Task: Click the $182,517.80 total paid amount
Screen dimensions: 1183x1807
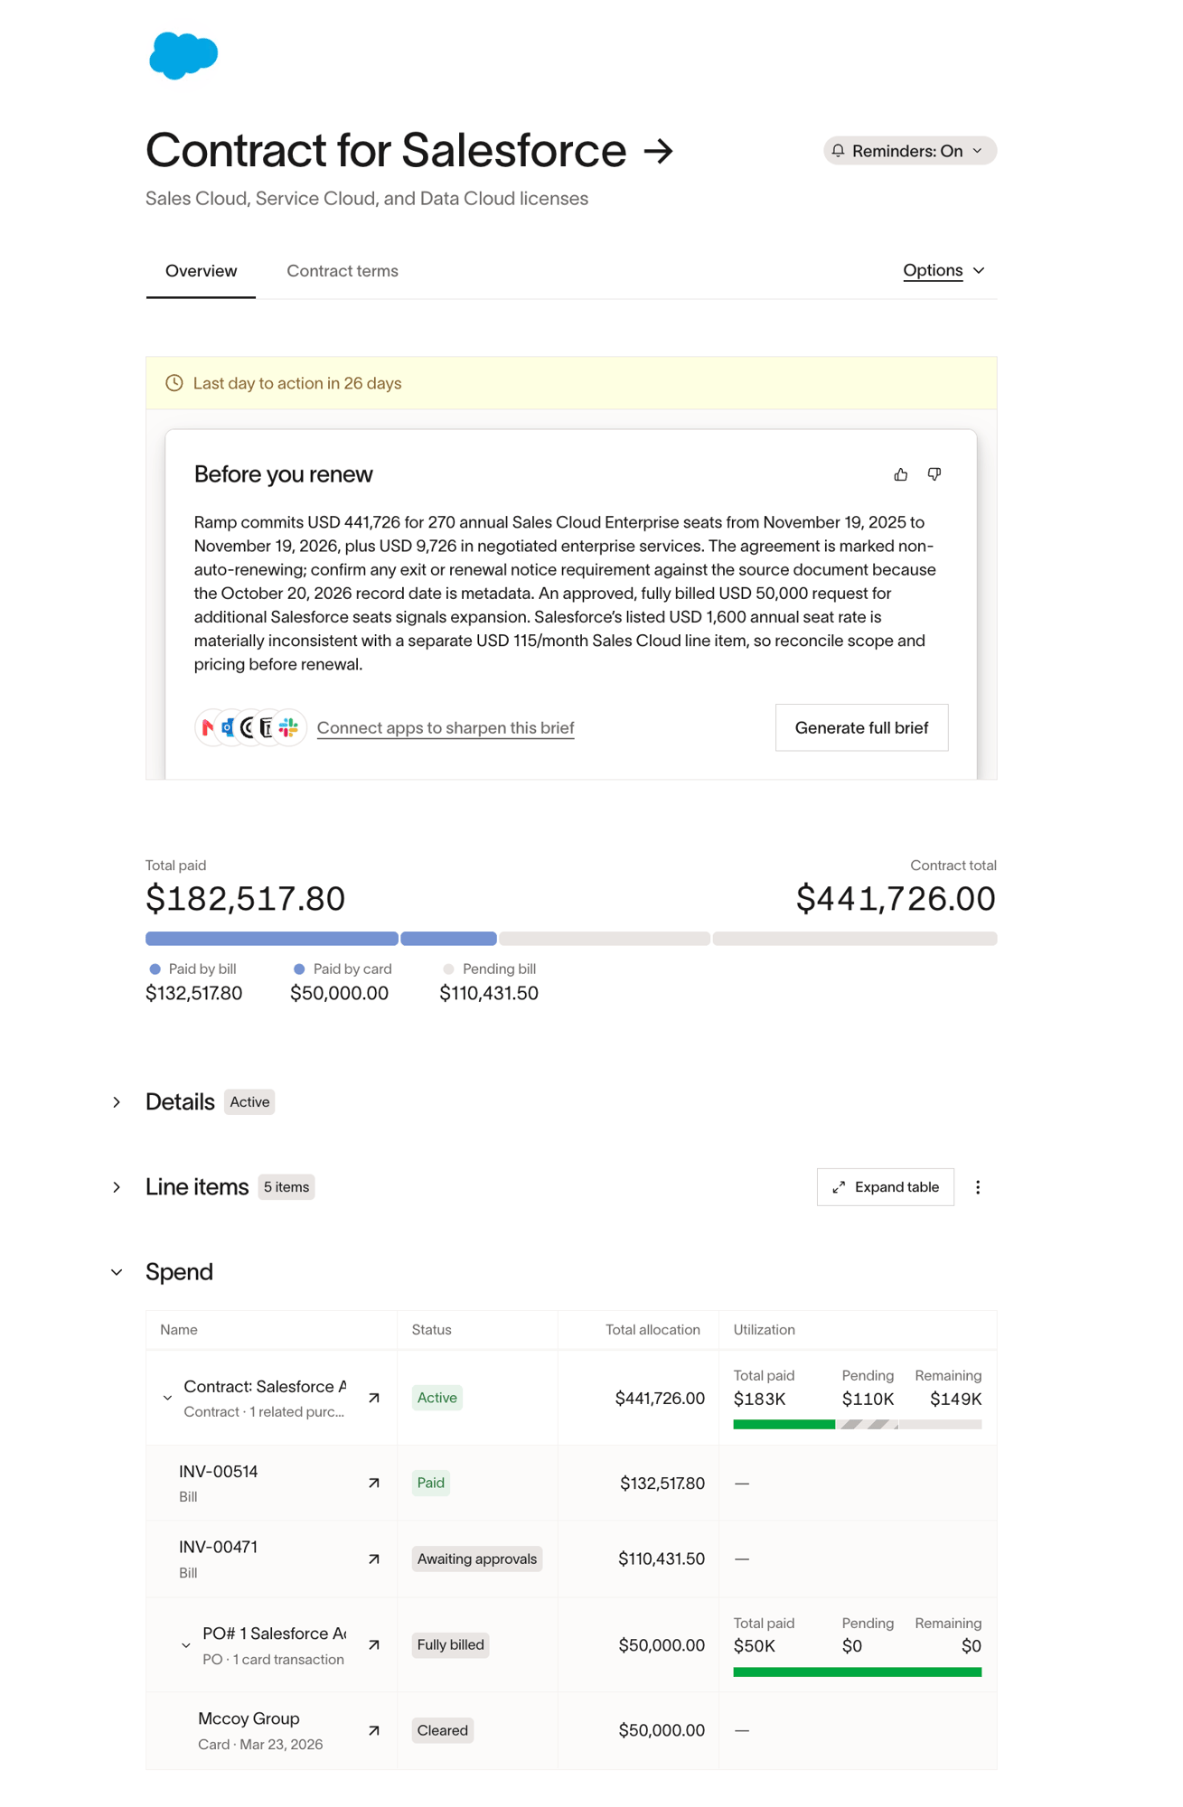Action: pyautogui.click(x=246, y=898)
